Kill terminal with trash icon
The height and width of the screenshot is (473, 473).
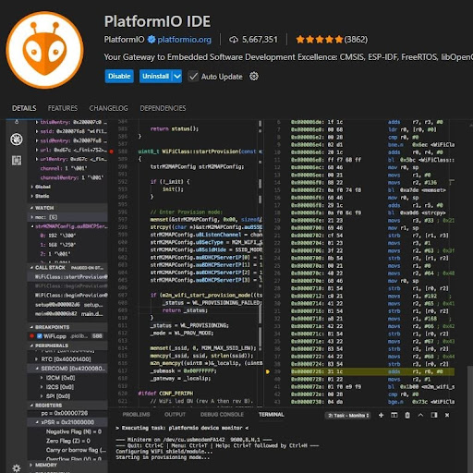(407, 415)
